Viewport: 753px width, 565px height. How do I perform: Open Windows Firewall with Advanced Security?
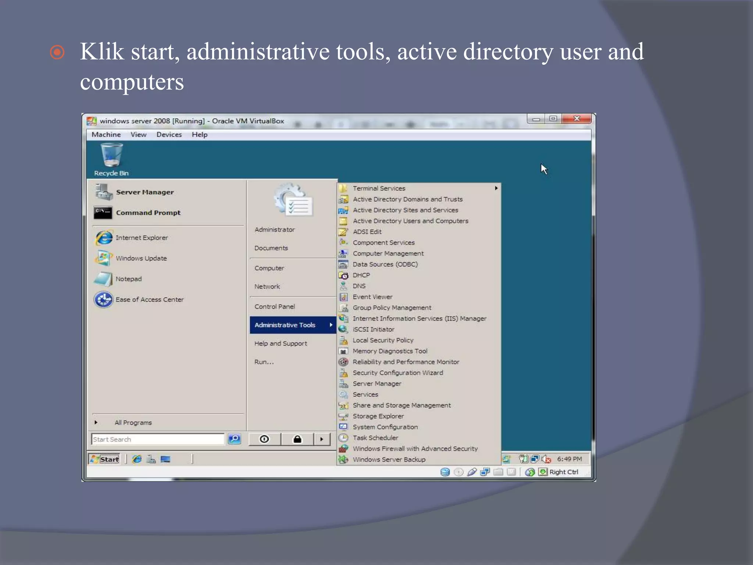[x=419, y=449]
